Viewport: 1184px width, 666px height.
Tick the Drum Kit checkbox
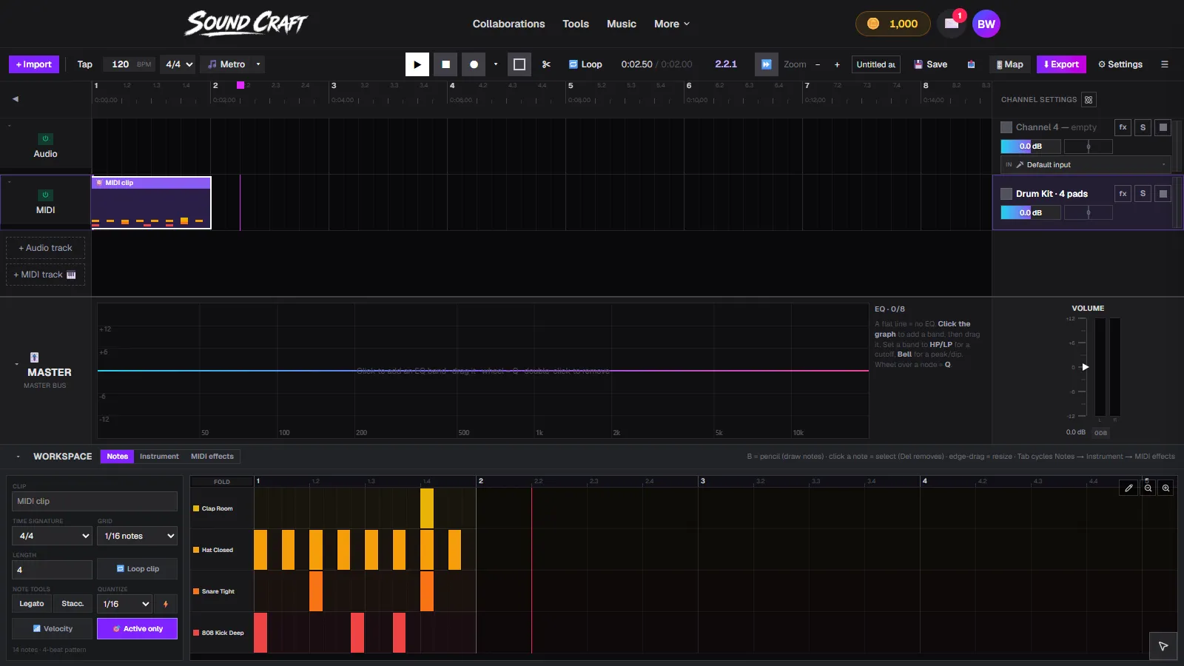tap(1006, 194)
